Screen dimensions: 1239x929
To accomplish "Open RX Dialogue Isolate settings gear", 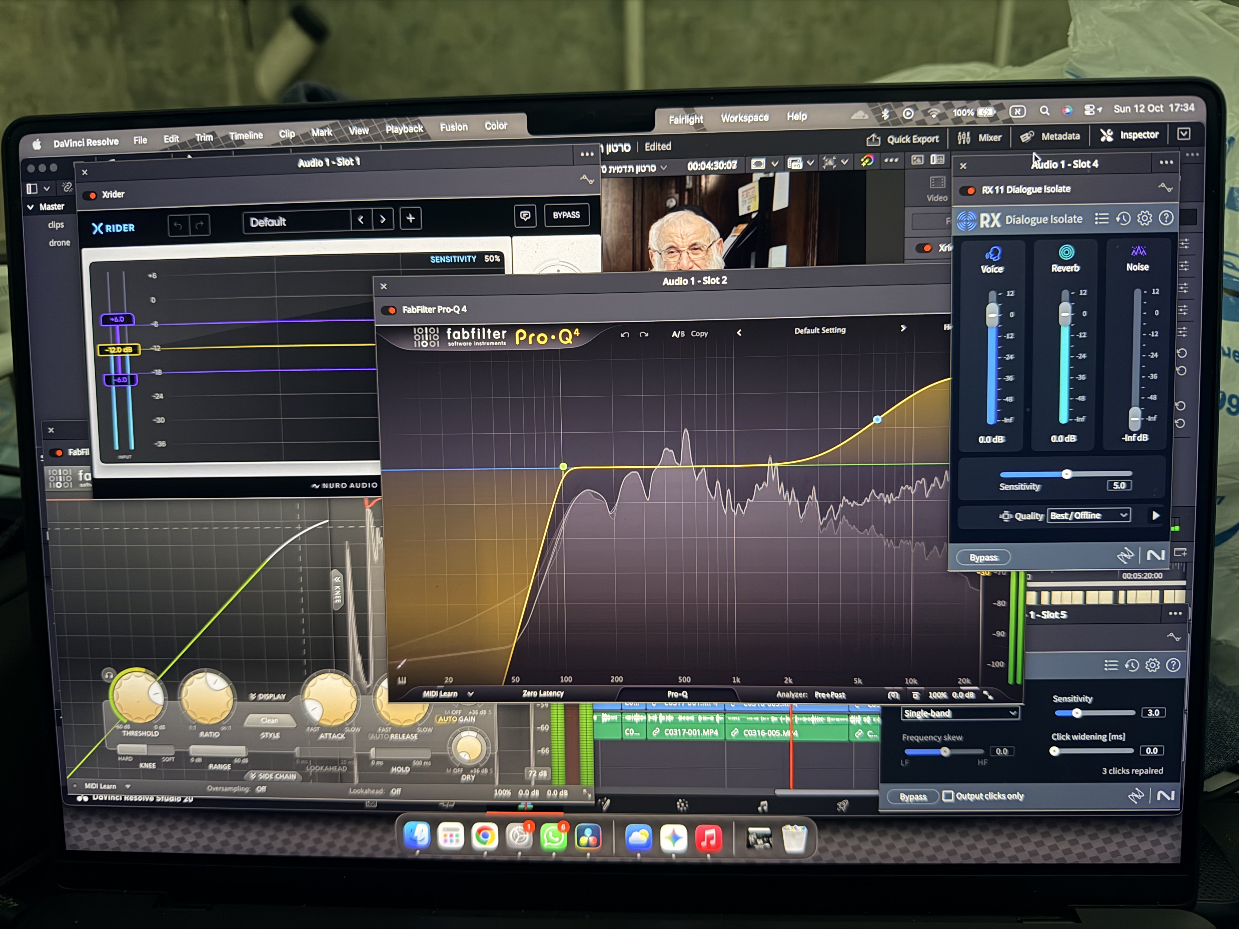I will 1144,218.
